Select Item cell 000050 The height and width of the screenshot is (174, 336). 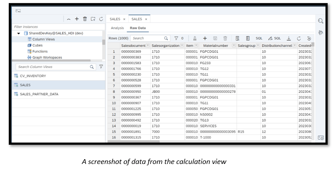(x=192, y=109)
